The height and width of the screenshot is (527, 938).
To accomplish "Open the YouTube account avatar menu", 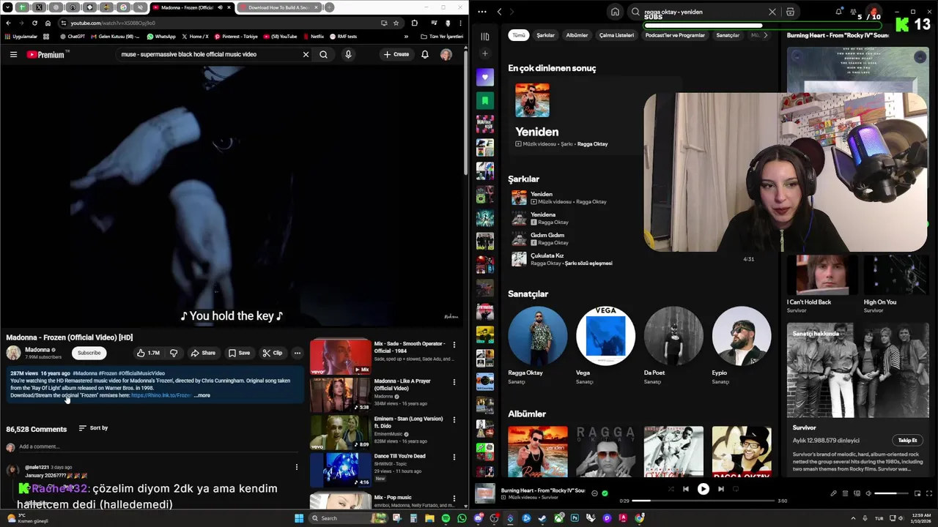I will coord(446,54).
